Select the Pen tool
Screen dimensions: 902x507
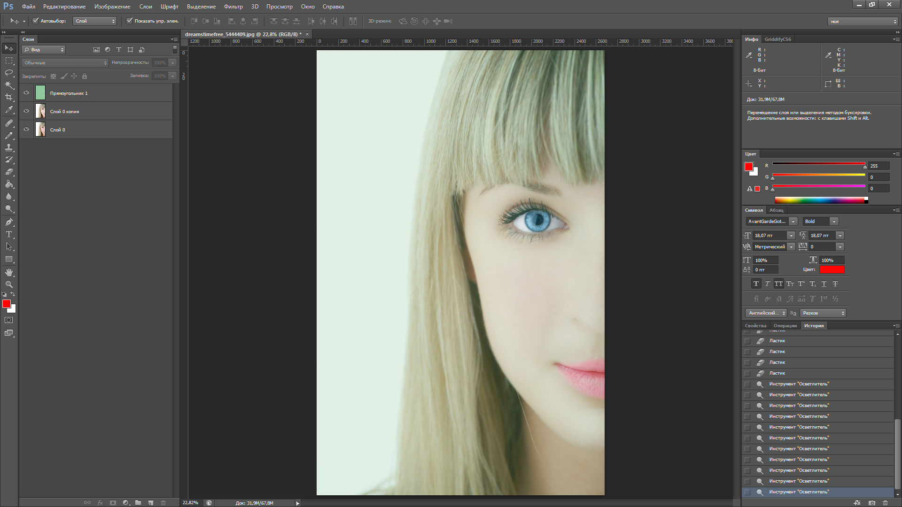coord(9,222)
